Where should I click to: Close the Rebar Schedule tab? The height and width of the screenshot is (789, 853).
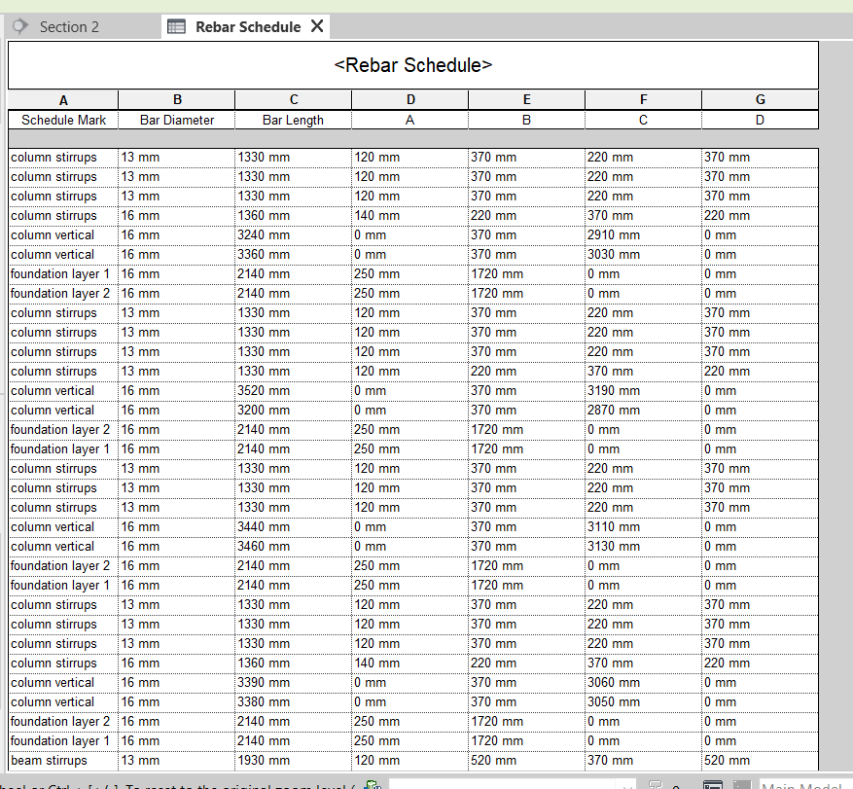click(317, 26)
